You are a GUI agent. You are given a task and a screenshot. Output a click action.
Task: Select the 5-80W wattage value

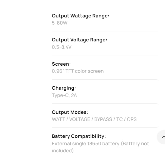pos(60,23)
